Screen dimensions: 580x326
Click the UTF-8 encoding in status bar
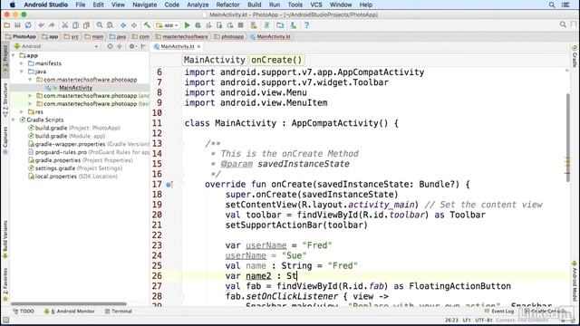click(x=483, y=320)
